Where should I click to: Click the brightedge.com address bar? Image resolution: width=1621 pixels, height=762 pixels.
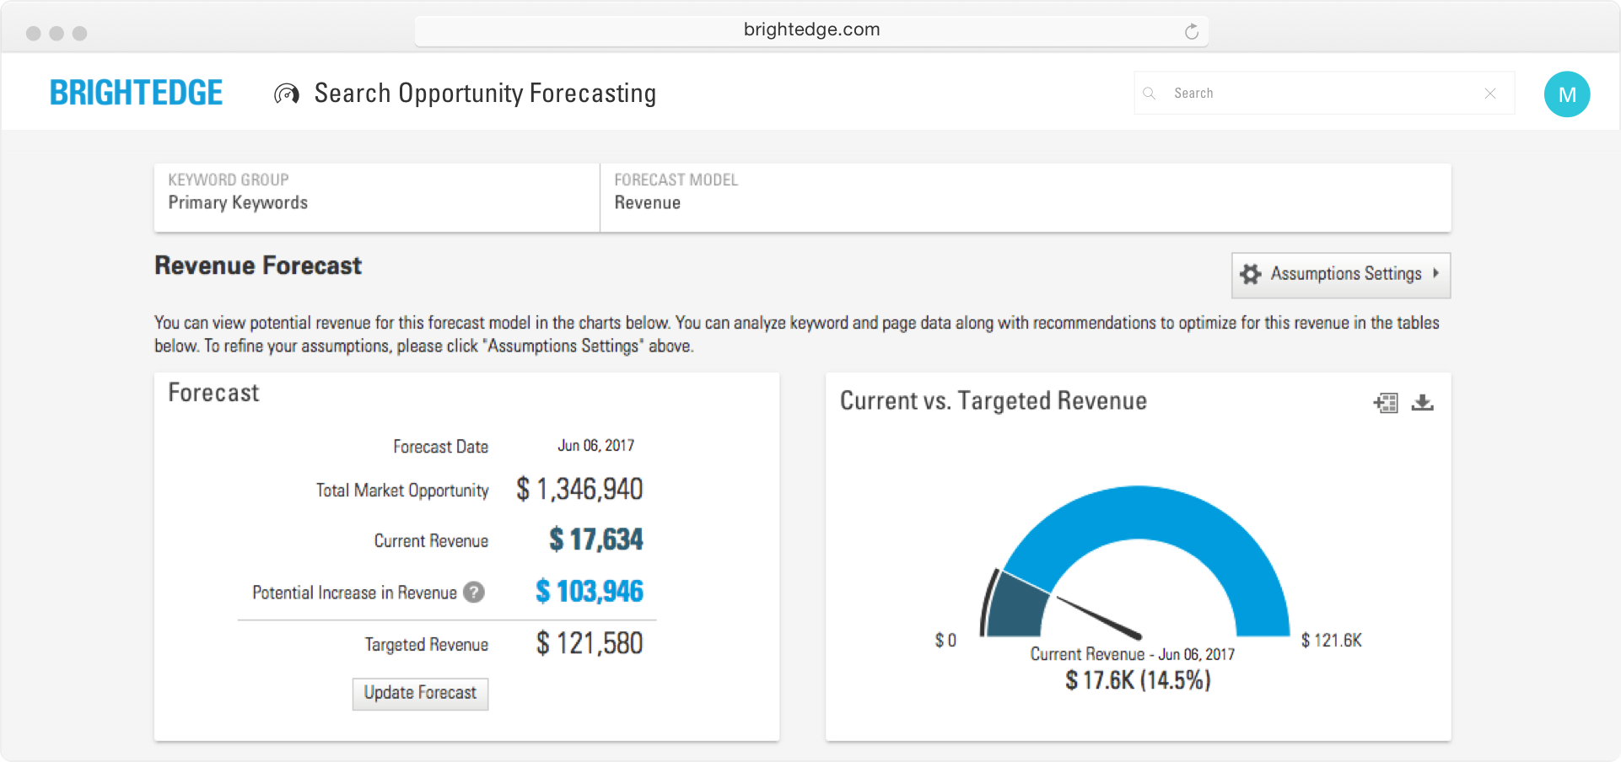click(x=811, y=30)
